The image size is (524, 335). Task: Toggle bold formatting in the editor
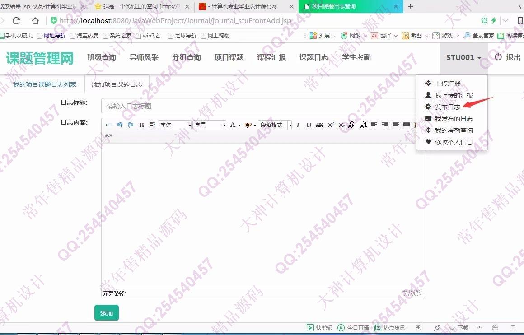[x=142, y=125]
